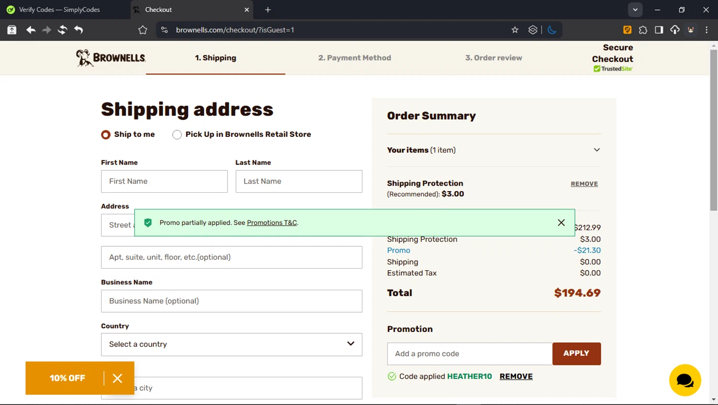Dismiss the promo notification banner

point(561,223)
